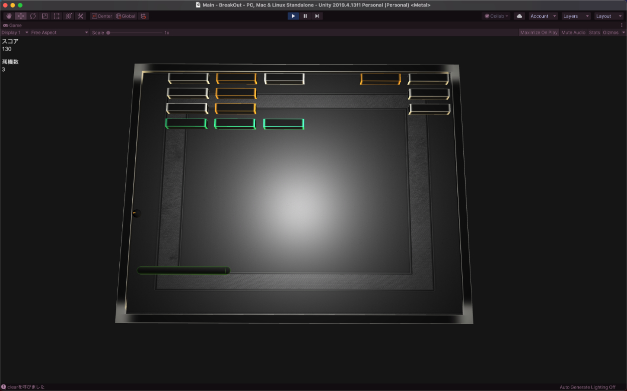Image resolution: width=627 pixels, height=391 pixels.
Task: Open the Layout dropdown
Action: (608, 16)
